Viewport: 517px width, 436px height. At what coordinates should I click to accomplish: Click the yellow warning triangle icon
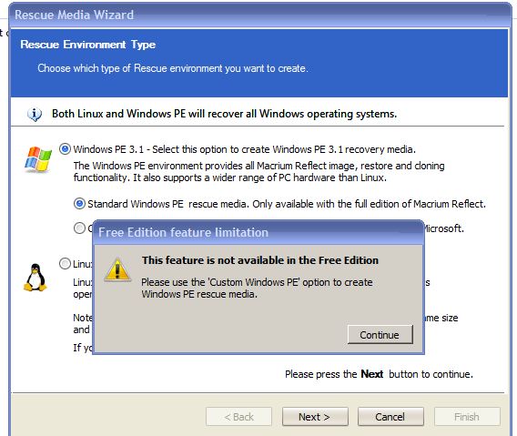[117, 270]
